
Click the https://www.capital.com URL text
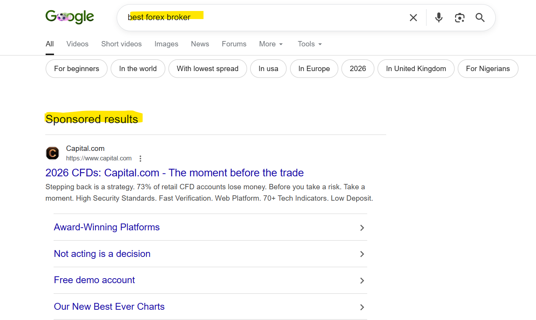(99, 158)
